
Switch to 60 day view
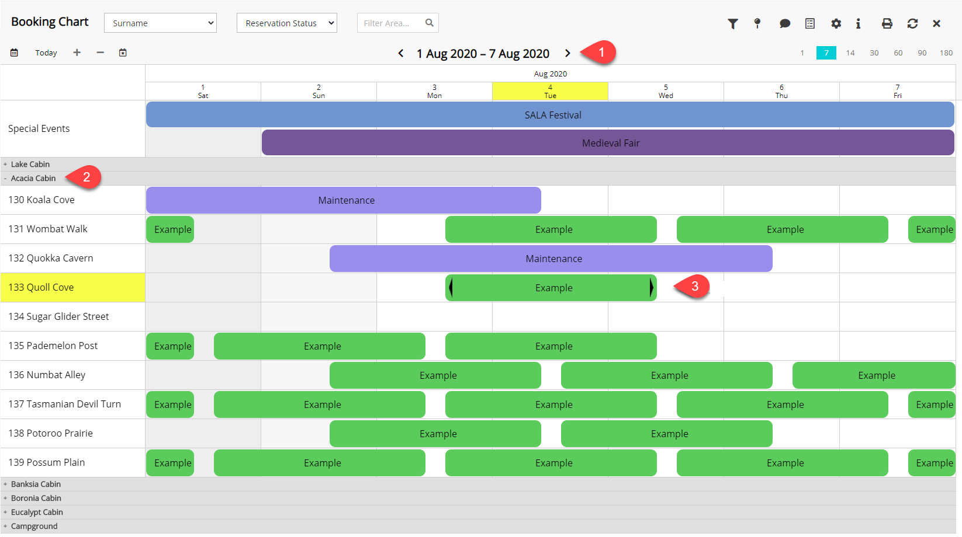(x=898, y=53)
